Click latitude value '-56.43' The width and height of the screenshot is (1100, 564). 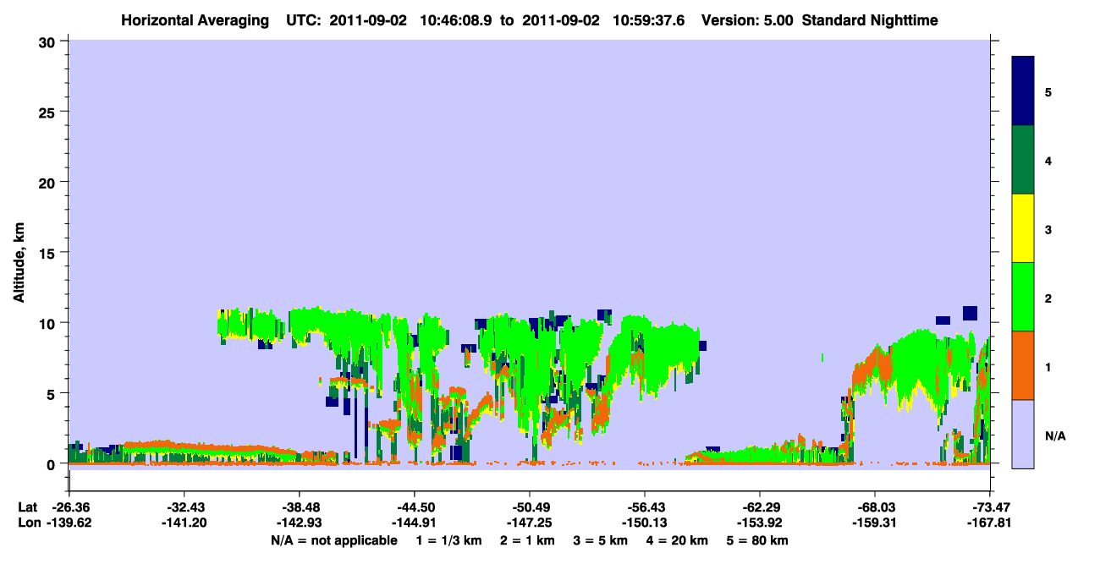coord(644,507)
